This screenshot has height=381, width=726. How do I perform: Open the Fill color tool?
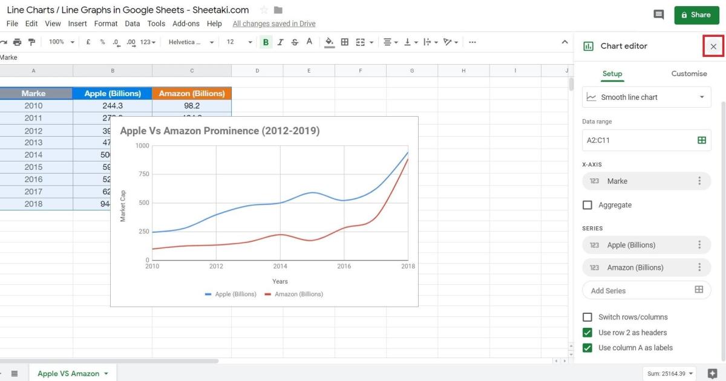coord(329,42)
